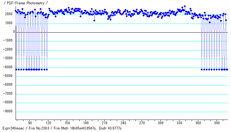Select frame 120 on the x-axis
This screenshot has width=231, height=132.
point(48,123)
